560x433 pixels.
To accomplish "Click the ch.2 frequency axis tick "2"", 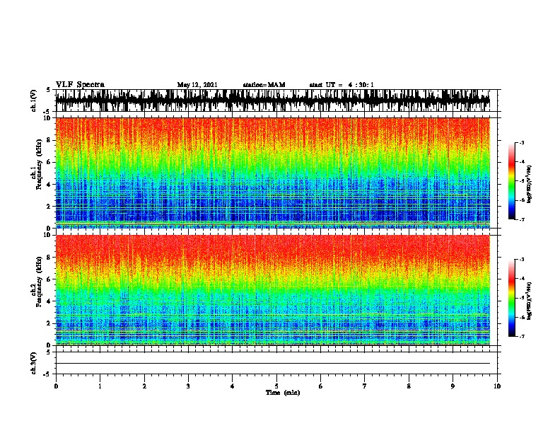I will [49, 323].
